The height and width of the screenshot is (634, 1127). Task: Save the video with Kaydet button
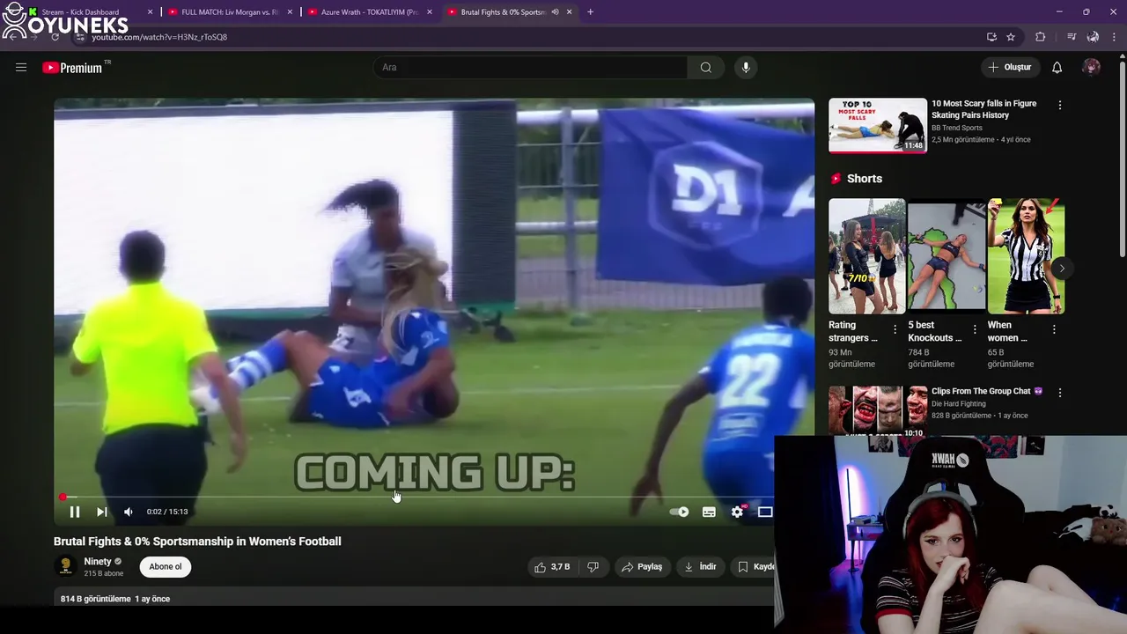click(x=754, y=567)
